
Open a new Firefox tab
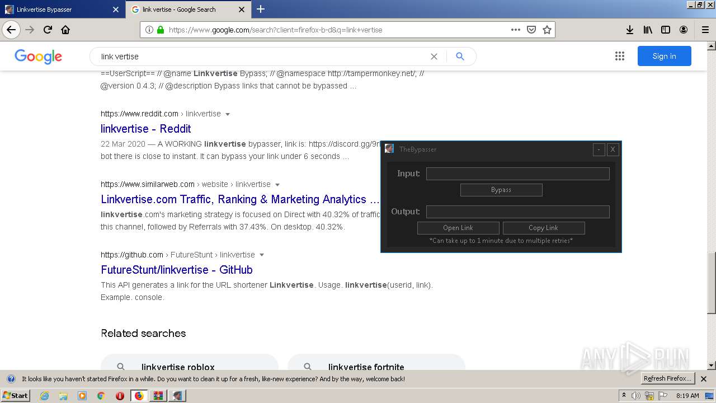(x=261, y=9)
